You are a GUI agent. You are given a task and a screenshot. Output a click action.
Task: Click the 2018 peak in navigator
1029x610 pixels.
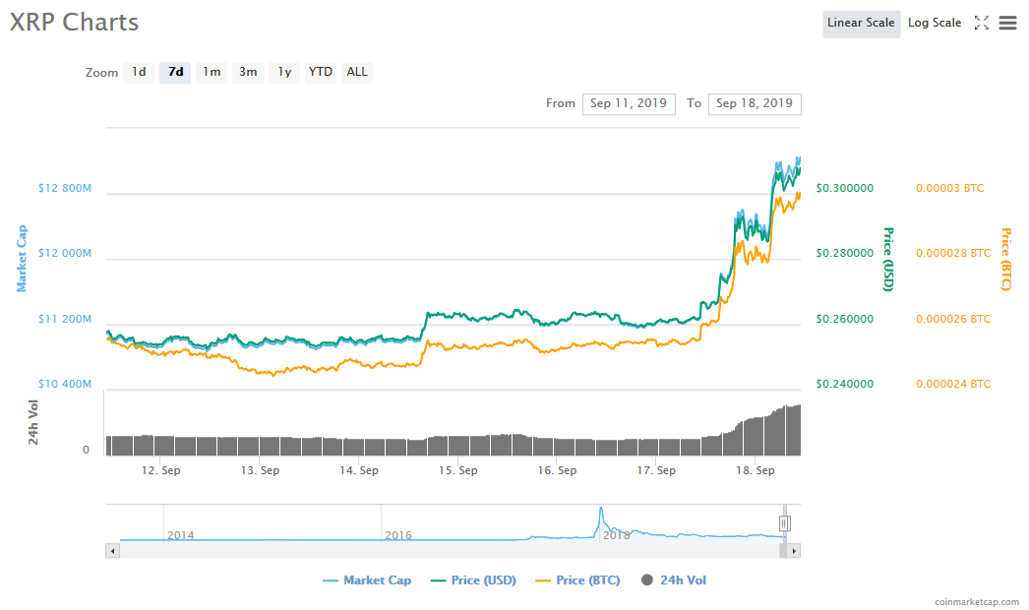(600, 510)
